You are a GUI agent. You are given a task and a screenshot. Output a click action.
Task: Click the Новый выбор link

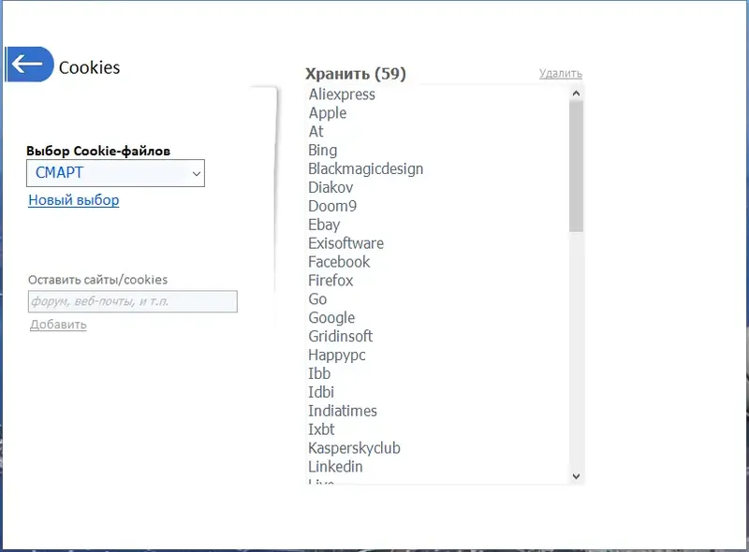pos(74,200)
